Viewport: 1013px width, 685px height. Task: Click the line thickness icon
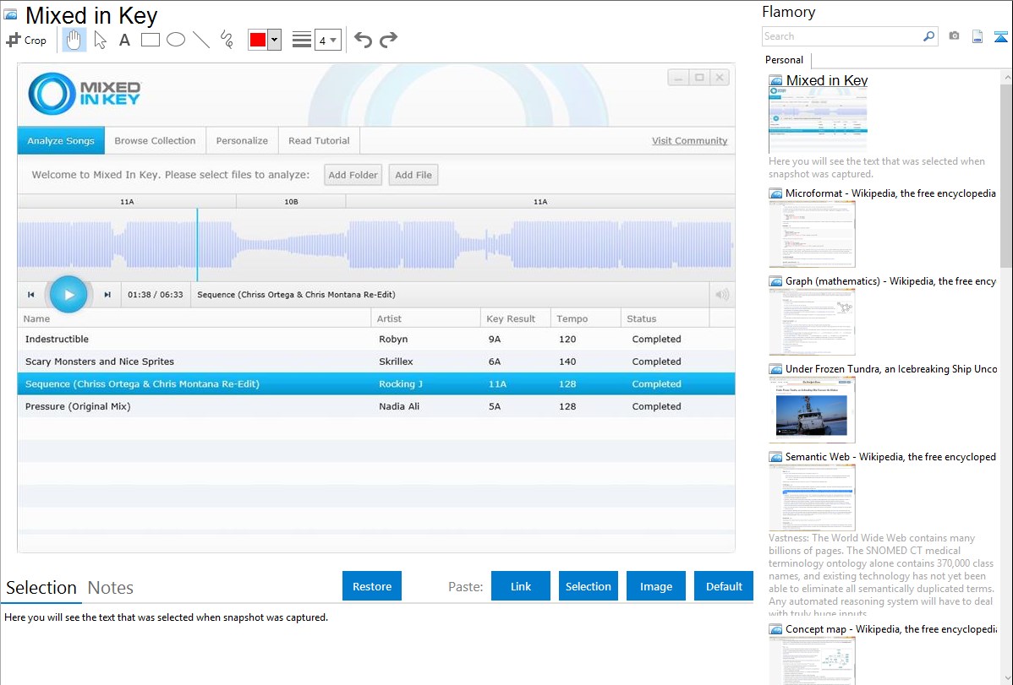coord(302,40)
